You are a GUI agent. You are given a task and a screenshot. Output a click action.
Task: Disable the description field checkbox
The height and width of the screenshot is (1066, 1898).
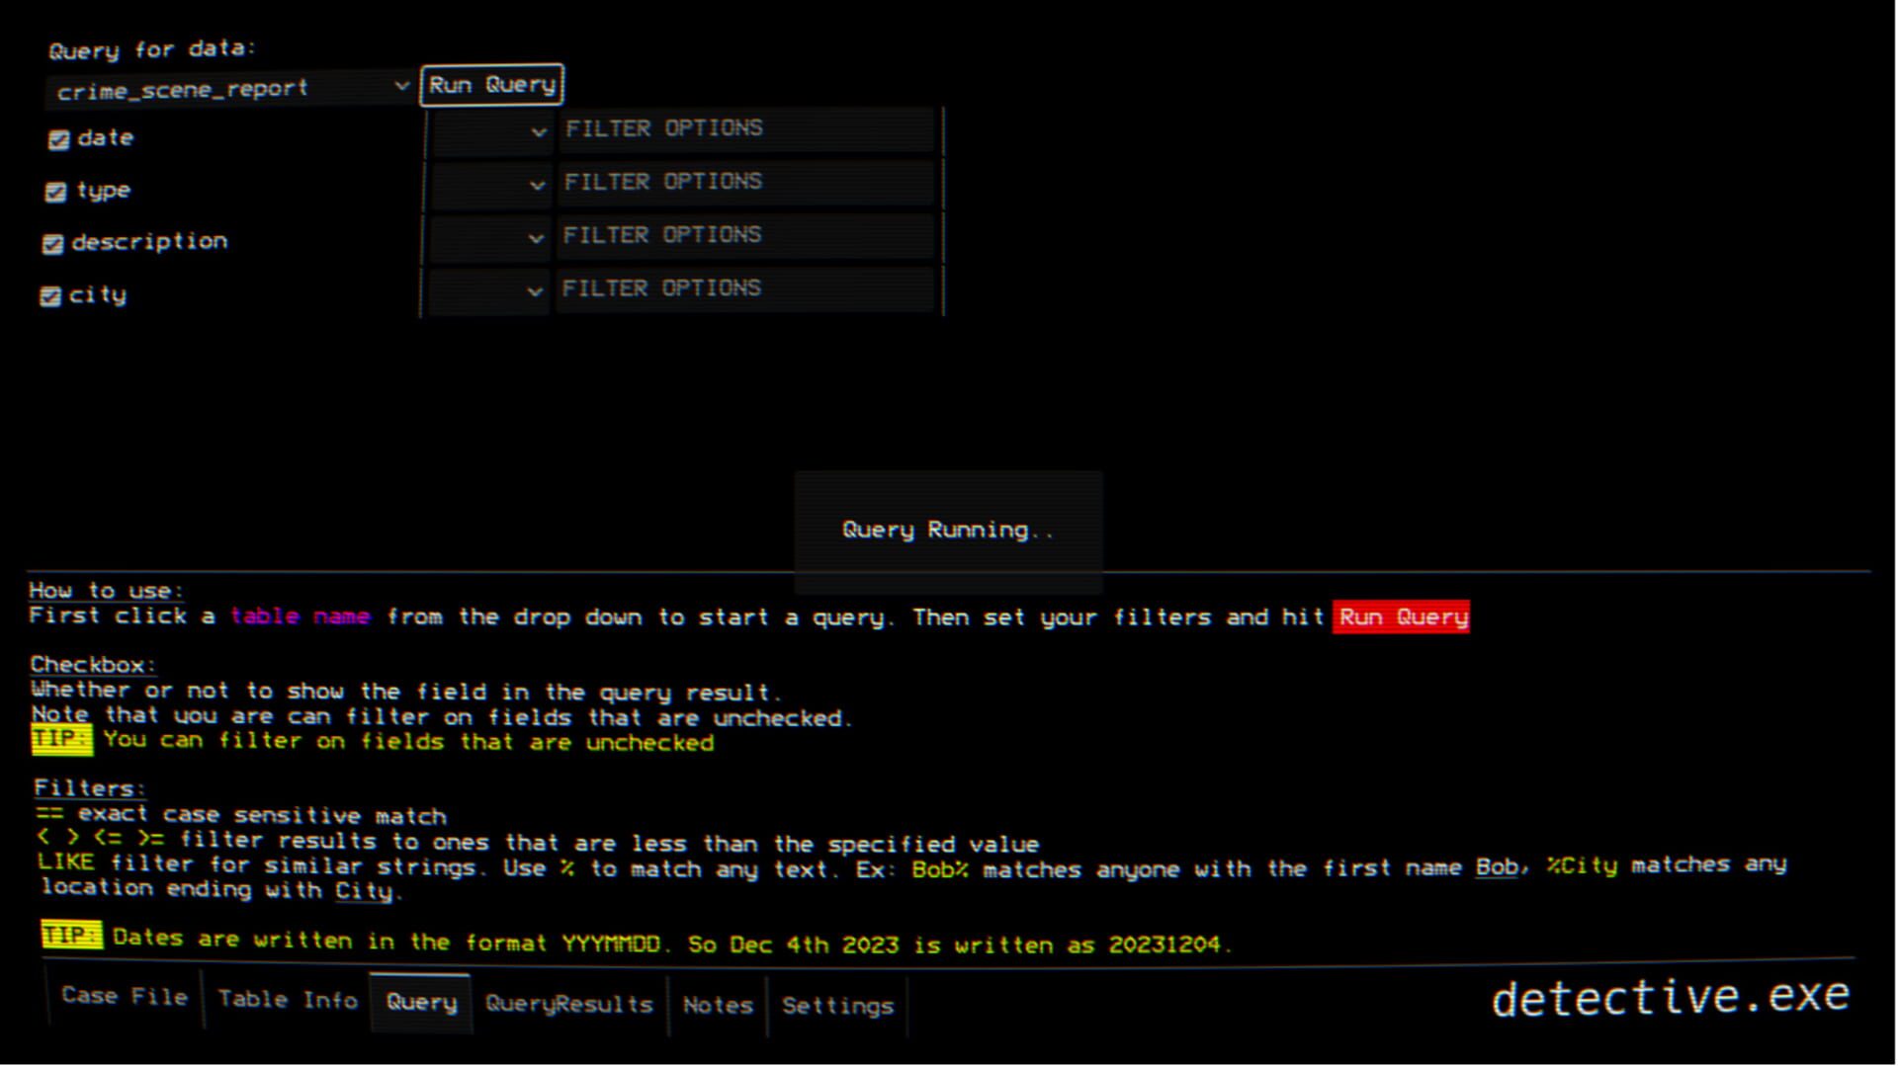pyautogui.click(x=52, y=243)
